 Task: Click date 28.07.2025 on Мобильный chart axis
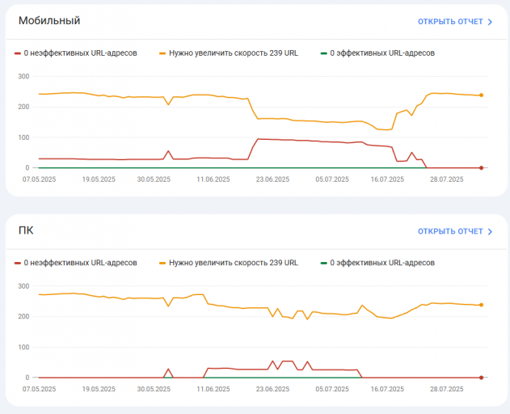click(447, 180)
